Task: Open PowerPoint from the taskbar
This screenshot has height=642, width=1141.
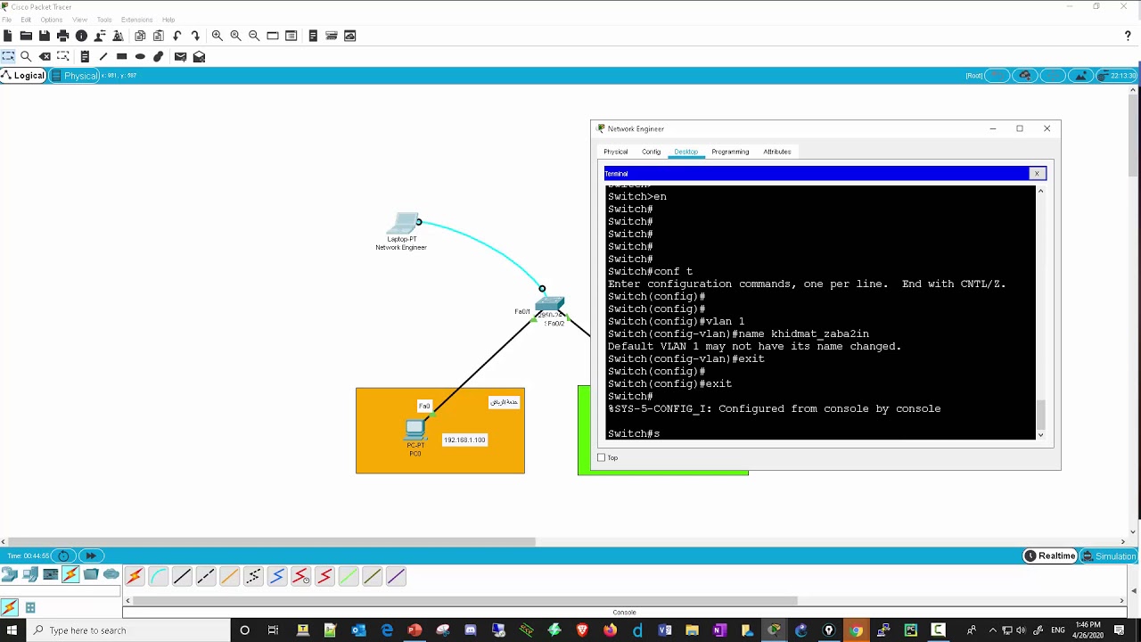Action: tap(415, 630)
